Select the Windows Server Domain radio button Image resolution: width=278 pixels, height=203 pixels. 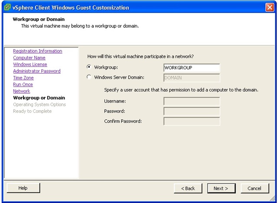(89, 77)
